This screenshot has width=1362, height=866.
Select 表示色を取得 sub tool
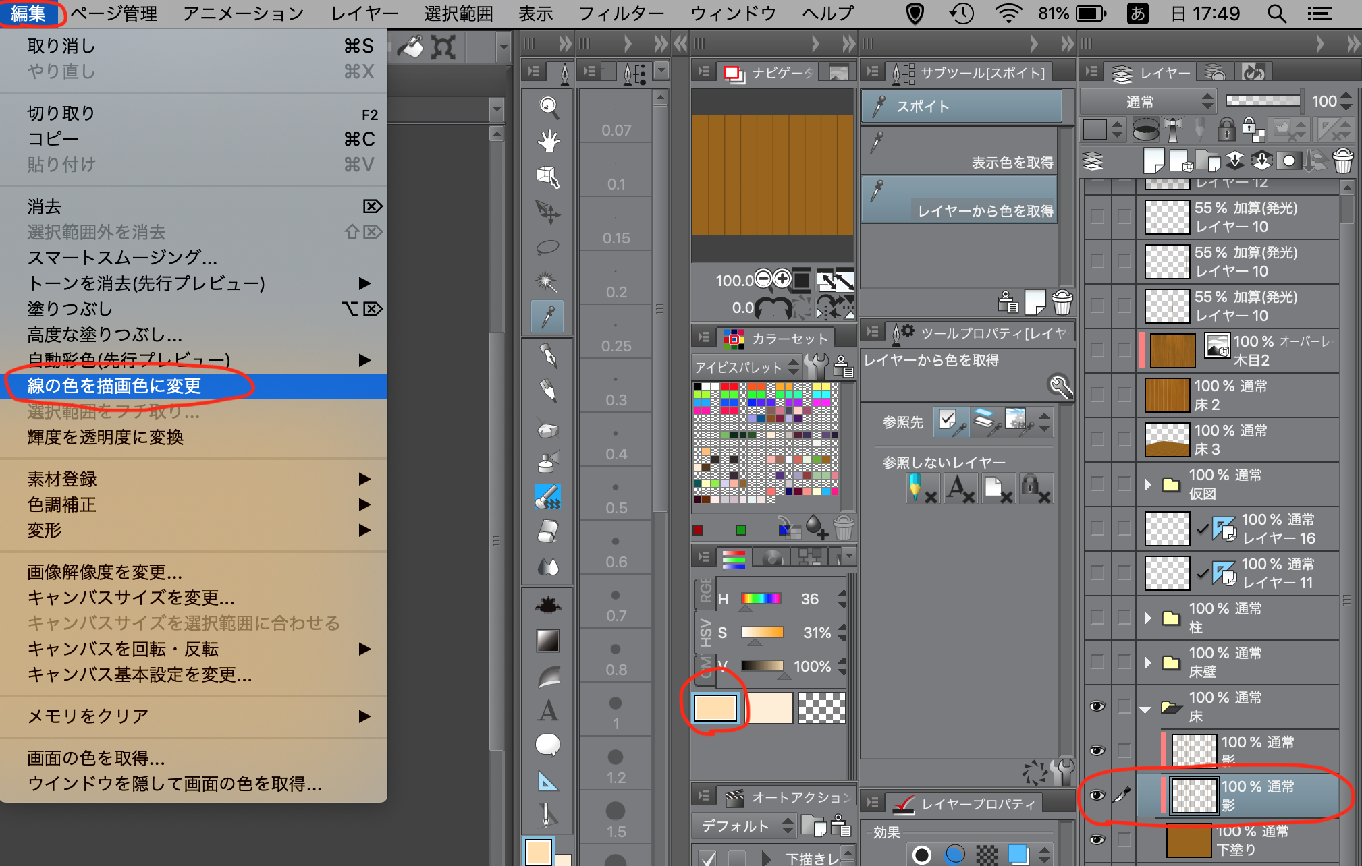pos(960,151)
